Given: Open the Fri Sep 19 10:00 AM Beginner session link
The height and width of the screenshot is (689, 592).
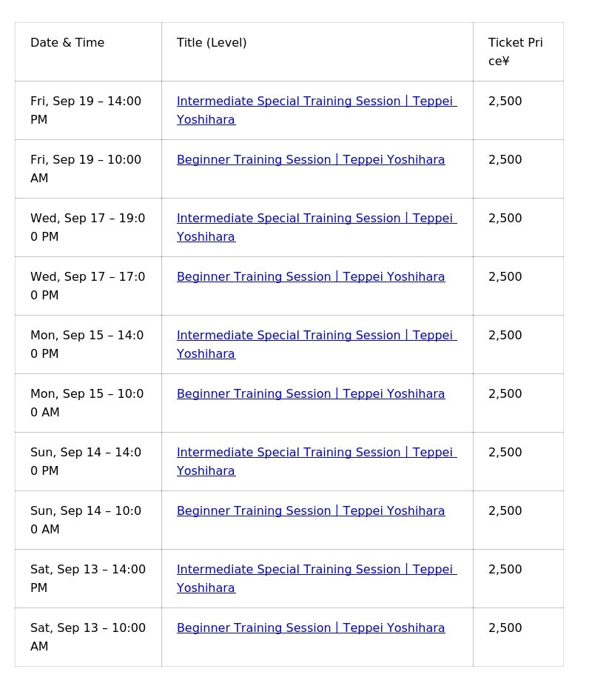Looking at the screenshot, I should tap(311, 159).
